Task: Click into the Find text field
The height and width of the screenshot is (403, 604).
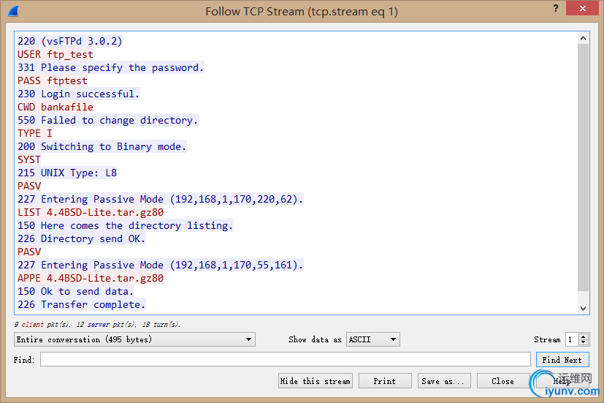Action: click(286, 359)
